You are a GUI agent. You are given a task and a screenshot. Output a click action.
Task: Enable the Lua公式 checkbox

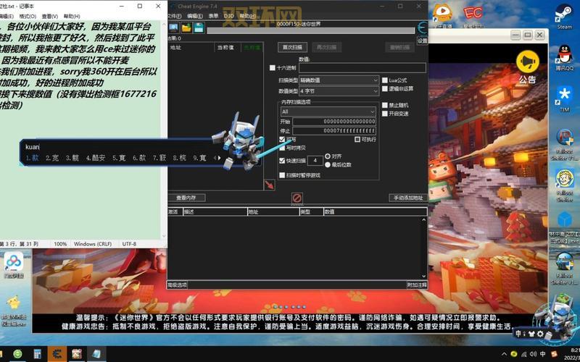point(385,80)
